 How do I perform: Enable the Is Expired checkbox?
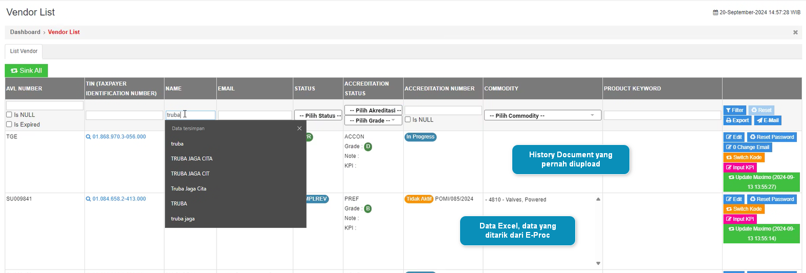[9, 124]
